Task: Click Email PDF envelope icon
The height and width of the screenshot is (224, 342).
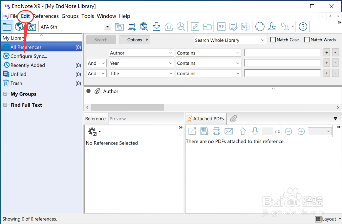Action: coord(228,131)
